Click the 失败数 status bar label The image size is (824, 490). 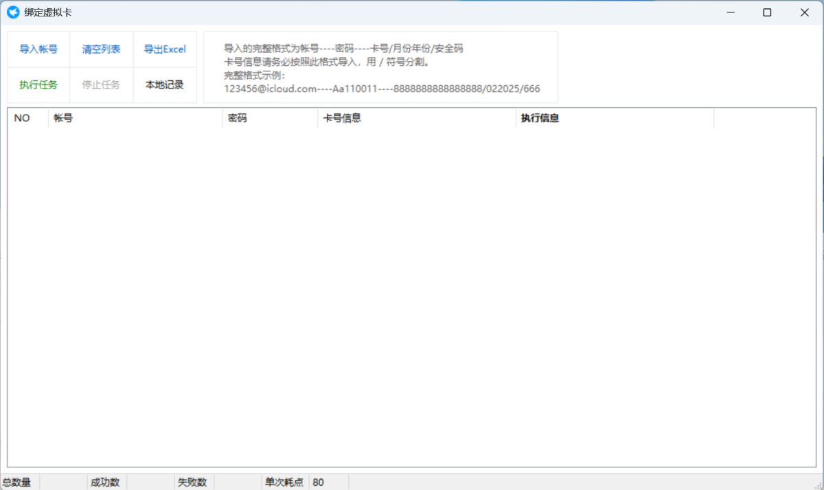tap(192, 482)
